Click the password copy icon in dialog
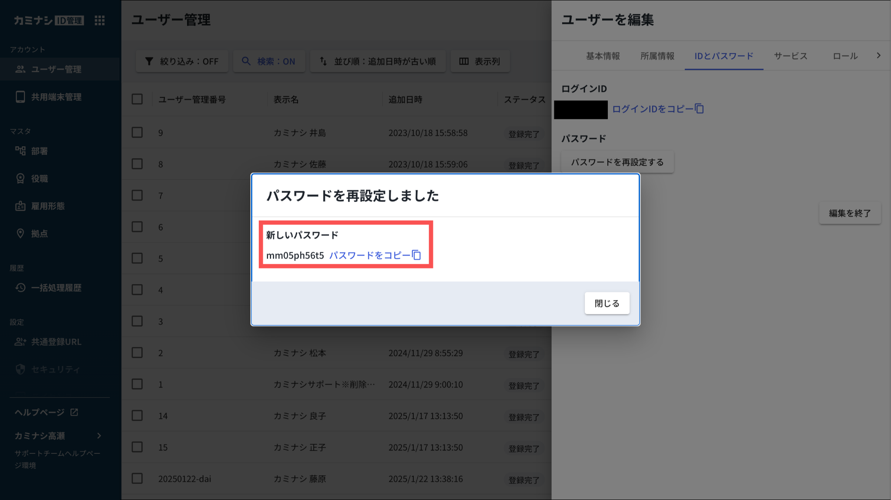Viewport: 891px width, 500px height. coord(417,255)
